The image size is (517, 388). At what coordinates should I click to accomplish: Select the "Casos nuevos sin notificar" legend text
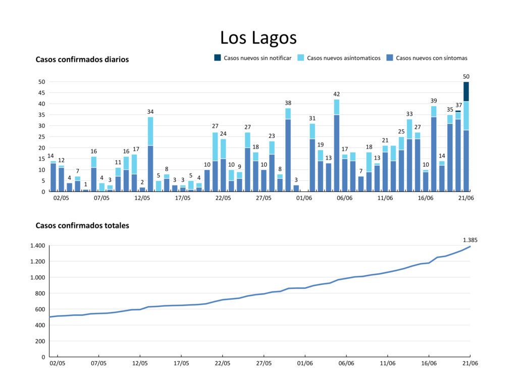[x=257, y=58]
